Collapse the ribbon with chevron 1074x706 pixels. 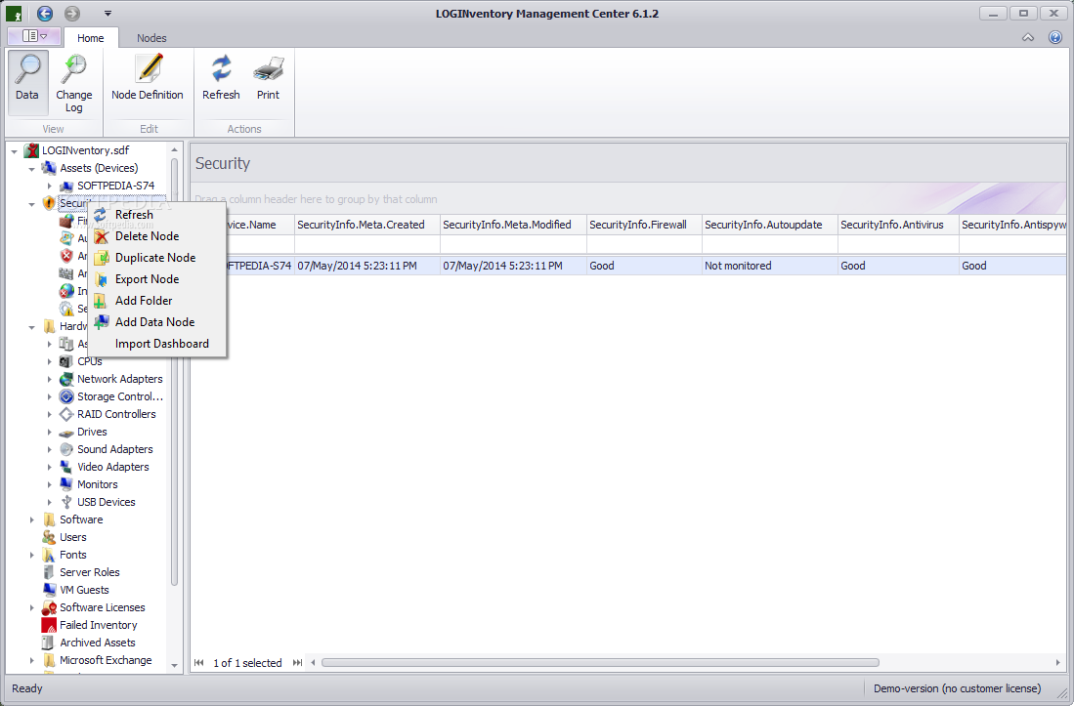pyautogui.click(x=1028, y=38)
